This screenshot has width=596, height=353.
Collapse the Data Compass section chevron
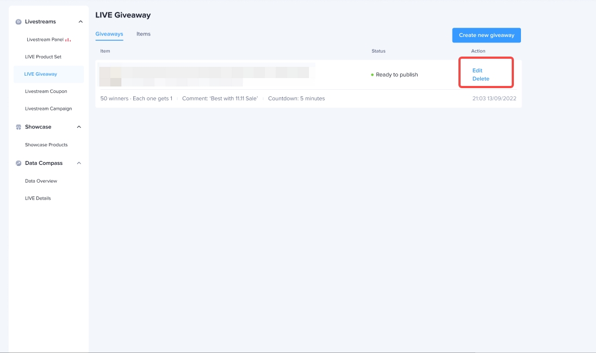pyautogui.click(x=79, y=163)
